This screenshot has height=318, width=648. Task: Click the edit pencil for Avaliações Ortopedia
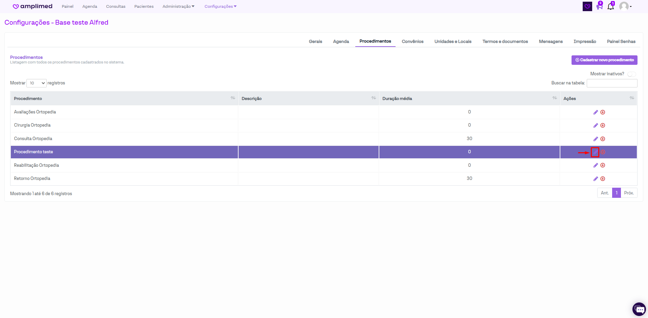[x=596, y=112]
